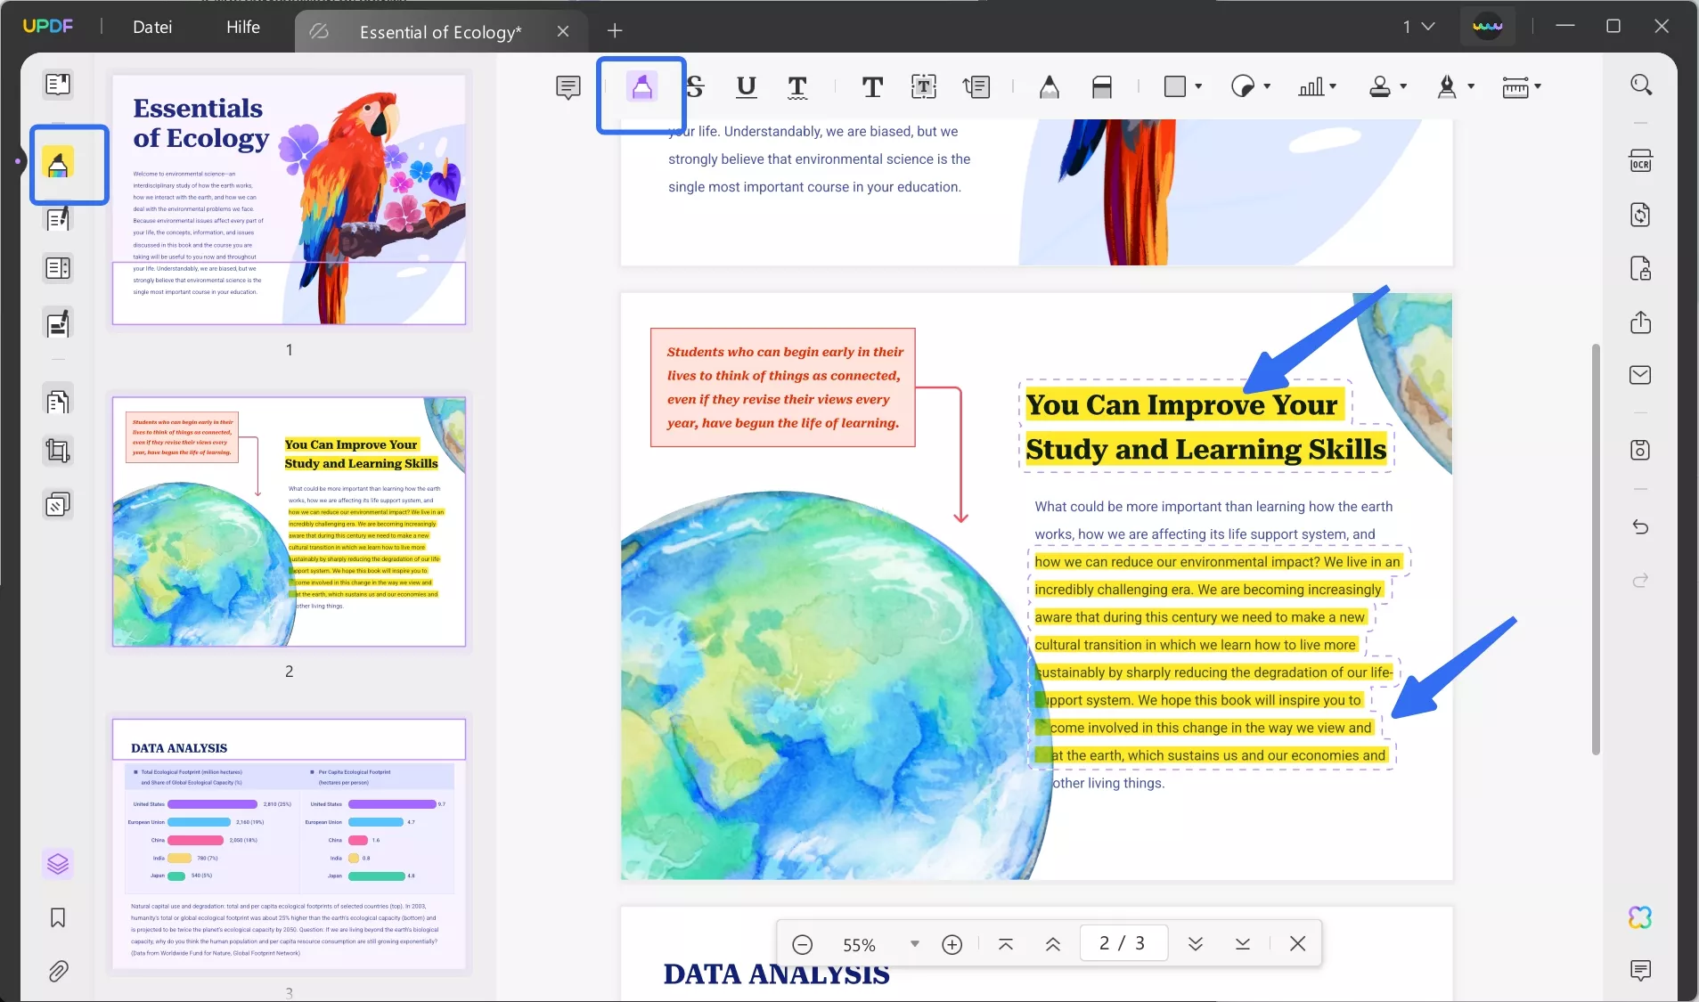This screenshot has height=1002, width=1699.
Task: Open the OCR feature on the right sidebar
Action: coord(1640,162)
